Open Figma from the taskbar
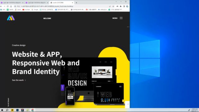 pyautogui.click(x=22, y=110)
